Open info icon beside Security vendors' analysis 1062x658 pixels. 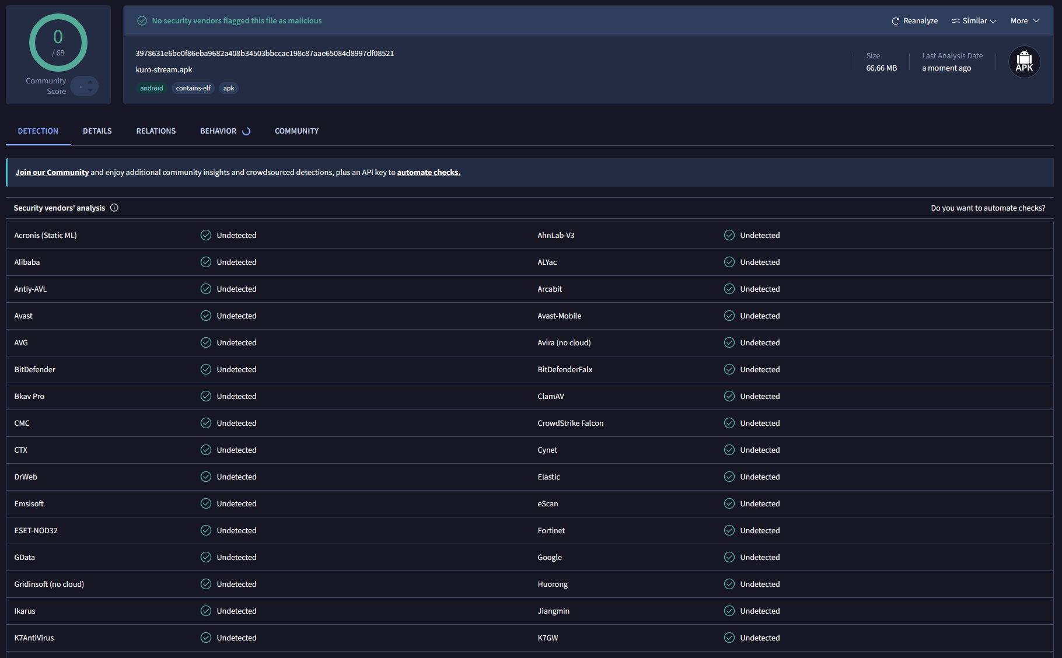[114, 208]
